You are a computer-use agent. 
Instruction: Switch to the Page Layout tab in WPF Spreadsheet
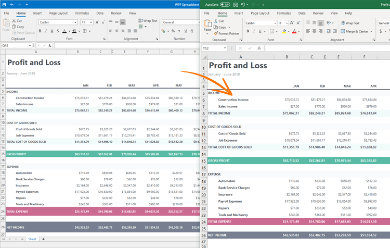[x=58, y=13]
